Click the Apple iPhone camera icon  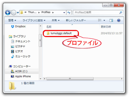coord(12,76)
